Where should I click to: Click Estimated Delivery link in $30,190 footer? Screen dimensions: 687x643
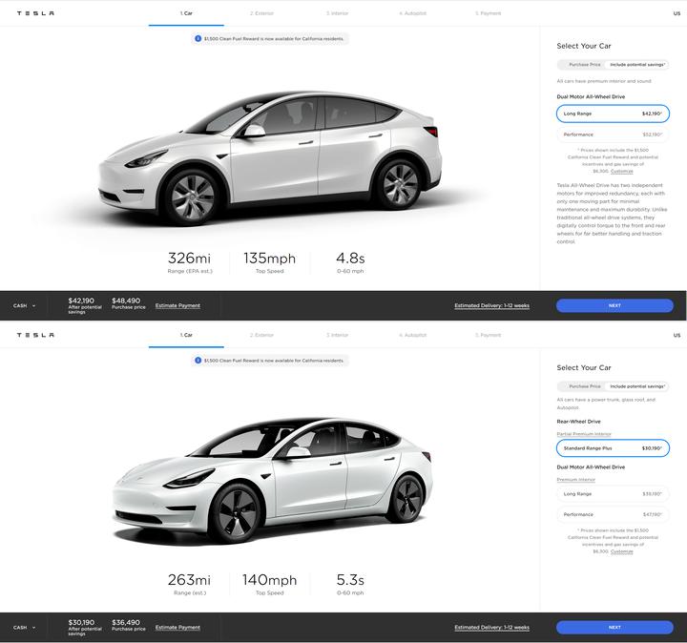click(491, 628)
